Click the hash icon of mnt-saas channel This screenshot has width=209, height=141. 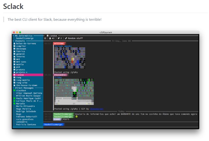click(x=15, y=62)
